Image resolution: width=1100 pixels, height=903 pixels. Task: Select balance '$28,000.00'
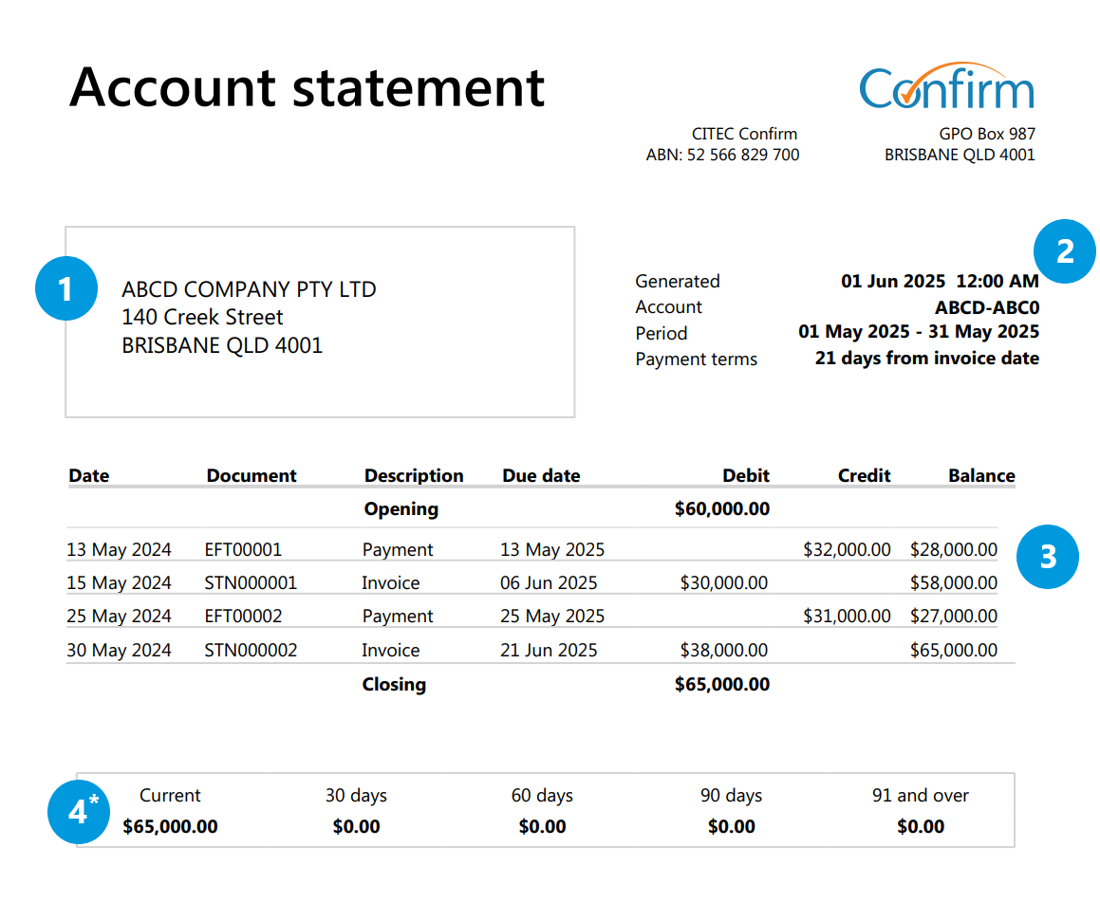click(954, 549)
